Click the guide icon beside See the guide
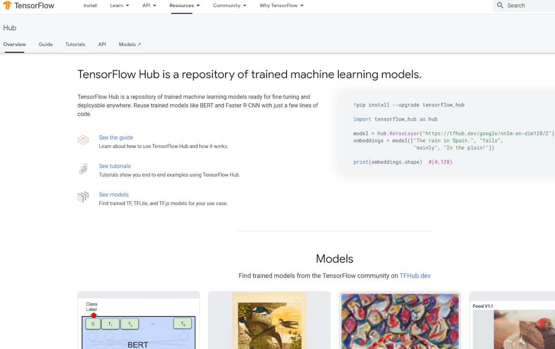The width and height of the screenshot is (555, 349). [x=83, y=140]
